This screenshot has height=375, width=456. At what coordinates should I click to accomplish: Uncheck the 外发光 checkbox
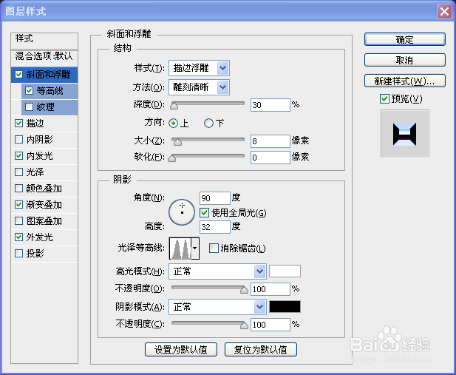tap(18, 237)
